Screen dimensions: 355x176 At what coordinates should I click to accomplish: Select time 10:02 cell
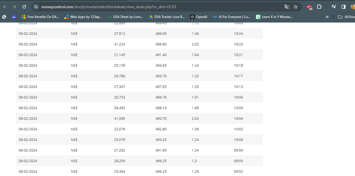tap(238, 129)
